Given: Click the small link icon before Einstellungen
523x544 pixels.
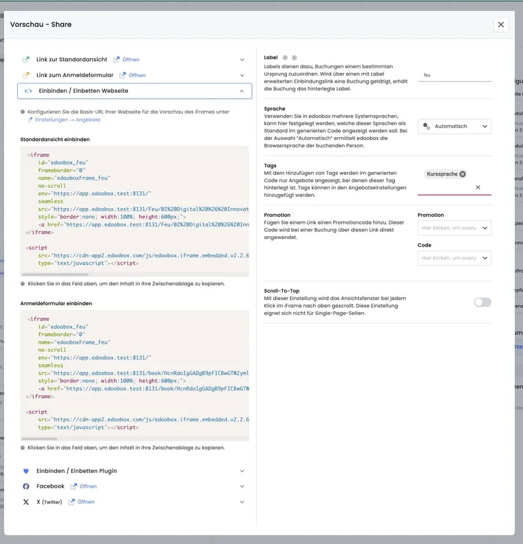Looking at the screenshot, I should coord(30,120).
